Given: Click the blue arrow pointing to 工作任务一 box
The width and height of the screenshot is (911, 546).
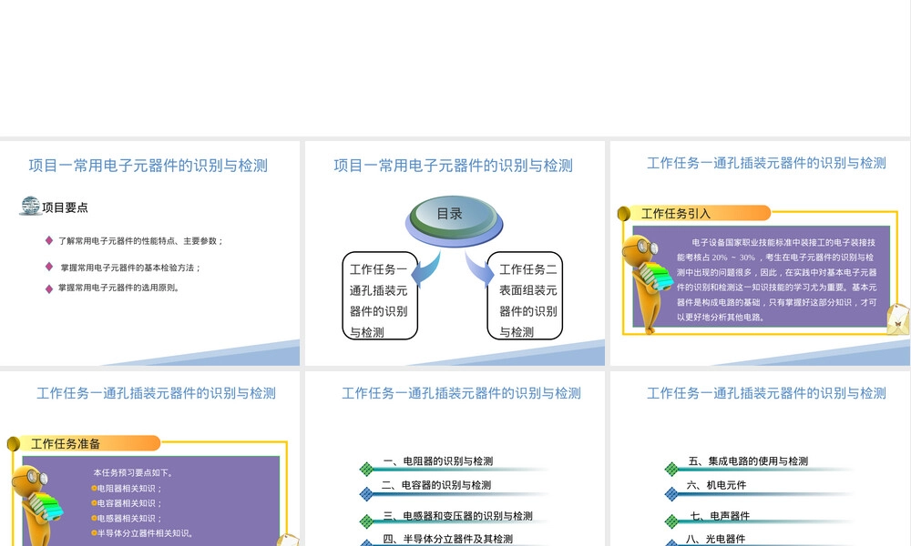Looking at the screenshot, I should pos(425,268).
